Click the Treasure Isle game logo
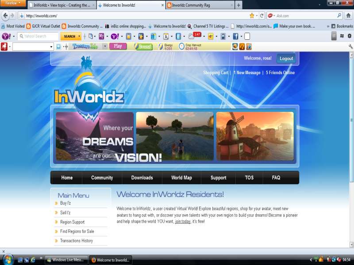 coord(85,46)
